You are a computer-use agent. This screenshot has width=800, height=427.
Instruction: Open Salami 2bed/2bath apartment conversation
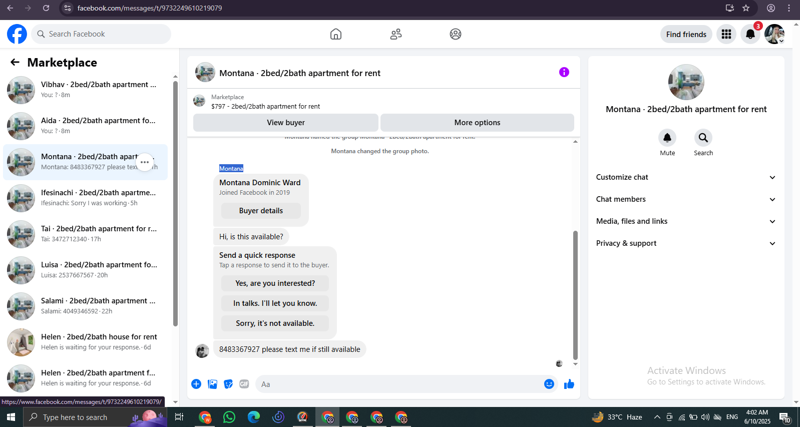(x=85, y=306)
